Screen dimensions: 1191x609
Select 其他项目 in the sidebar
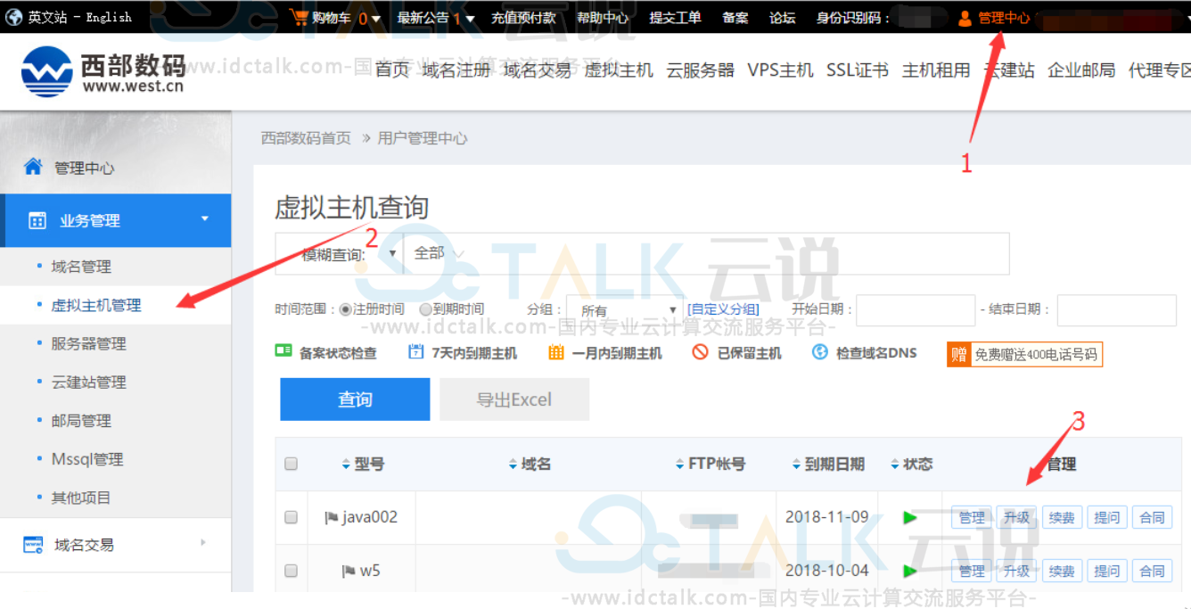click(x=81, y=498)
